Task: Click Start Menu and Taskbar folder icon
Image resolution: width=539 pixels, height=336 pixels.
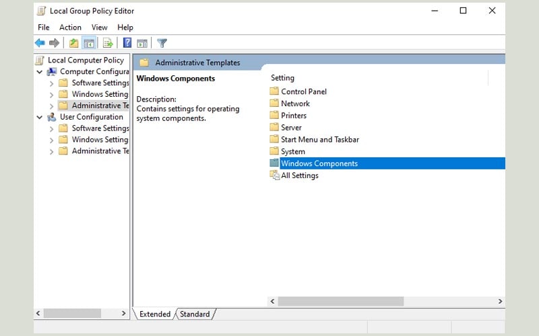Action: click(x=274, y=139)
